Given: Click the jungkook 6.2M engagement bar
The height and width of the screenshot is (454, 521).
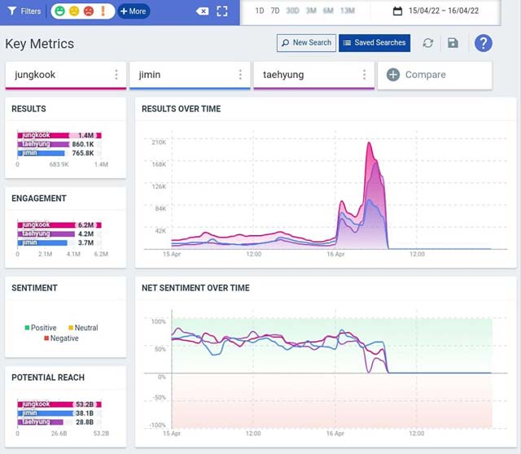Looking at the screenshot, I should point(59,225).
